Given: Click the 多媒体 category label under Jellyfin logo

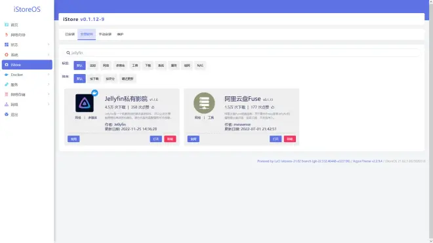Looking at the screenshot, I should point(93,118).
